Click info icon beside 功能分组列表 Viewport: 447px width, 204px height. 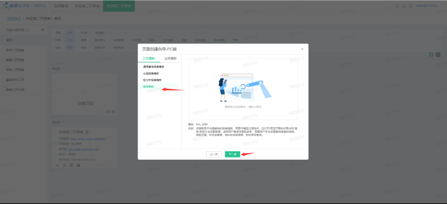coord(27,30)
